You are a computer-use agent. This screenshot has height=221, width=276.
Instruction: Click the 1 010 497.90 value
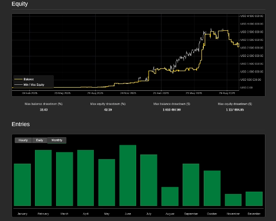pos(172,110)
